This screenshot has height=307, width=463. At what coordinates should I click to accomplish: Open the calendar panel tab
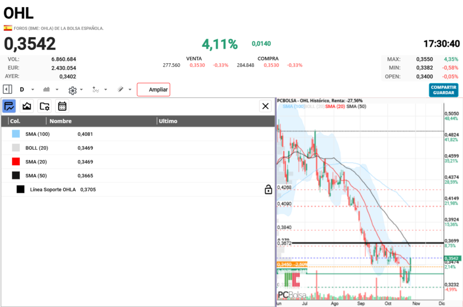(x=62, y=106)
